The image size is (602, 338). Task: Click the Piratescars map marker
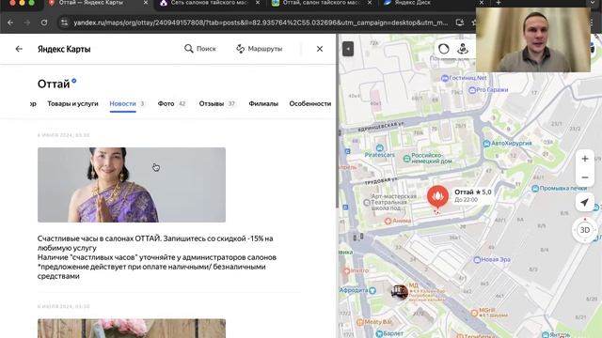point(380,151)
